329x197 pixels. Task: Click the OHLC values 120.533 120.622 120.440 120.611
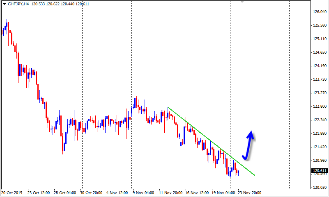(60, 4)
